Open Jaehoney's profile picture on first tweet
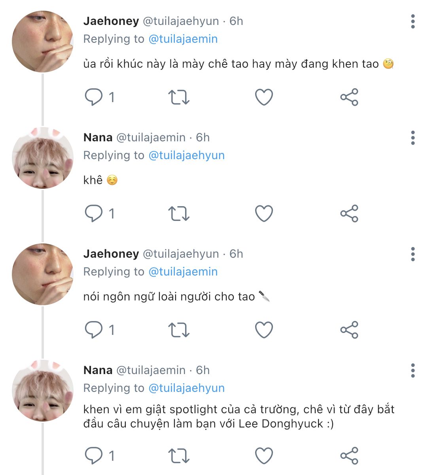This screenshot has height=475, width=445. 43,42
